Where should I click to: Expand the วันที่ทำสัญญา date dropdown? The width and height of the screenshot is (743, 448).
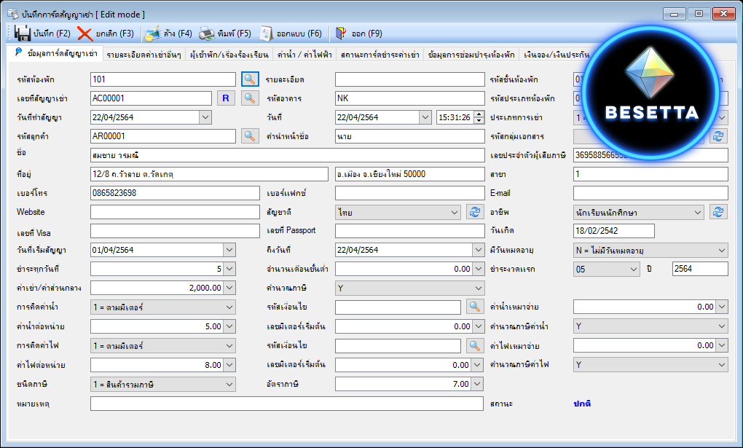(205, 117)
